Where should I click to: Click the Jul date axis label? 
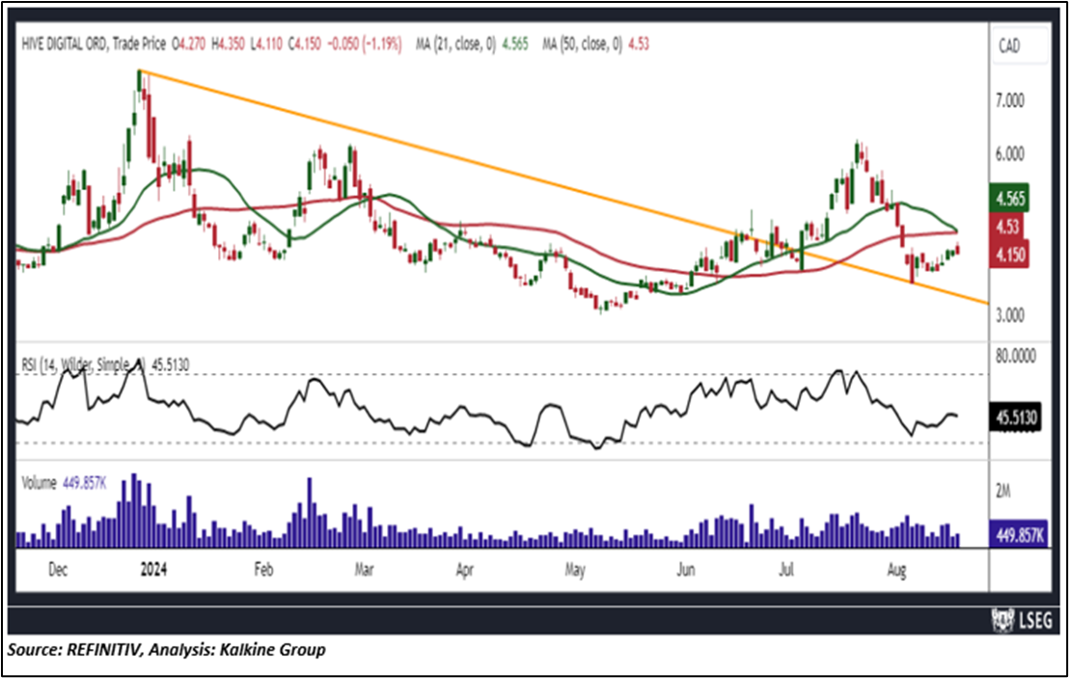tap(786, 569)
